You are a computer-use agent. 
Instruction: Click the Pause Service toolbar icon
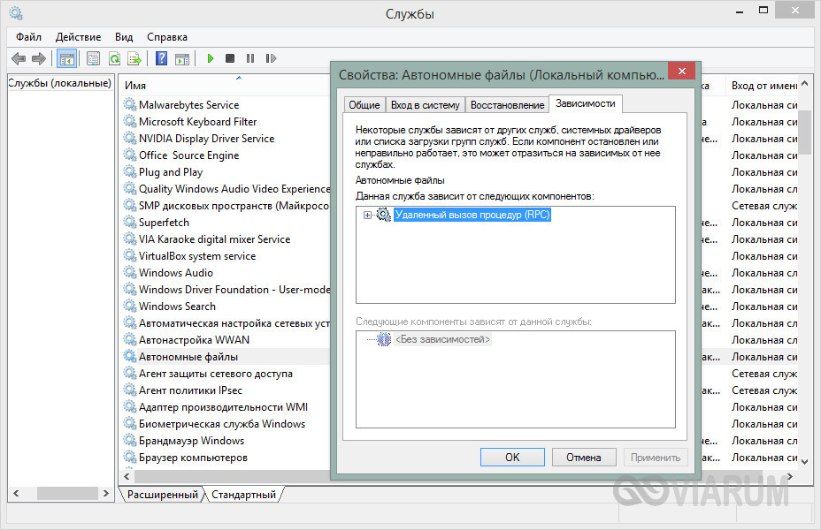[250, 58]
